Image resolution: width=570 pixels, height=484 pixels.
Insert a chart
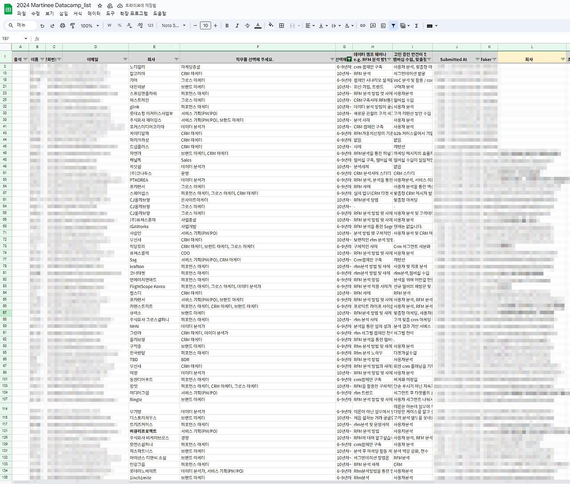[383, 26]
